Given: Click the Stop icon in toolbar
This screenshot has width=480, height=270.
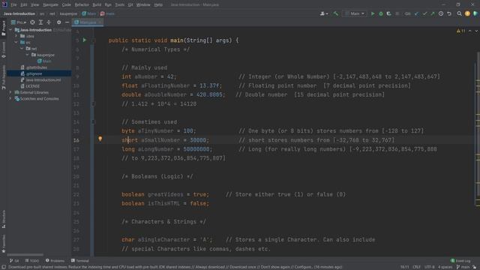Looking at the screenshot, I should [397, 13].
